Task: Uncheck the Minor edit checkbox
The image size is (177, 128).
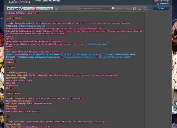Action: [113, 8]
